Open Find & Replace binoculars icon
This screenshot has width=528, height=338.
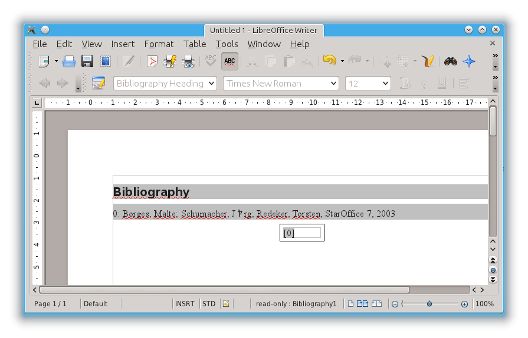(x=451, y=61)
